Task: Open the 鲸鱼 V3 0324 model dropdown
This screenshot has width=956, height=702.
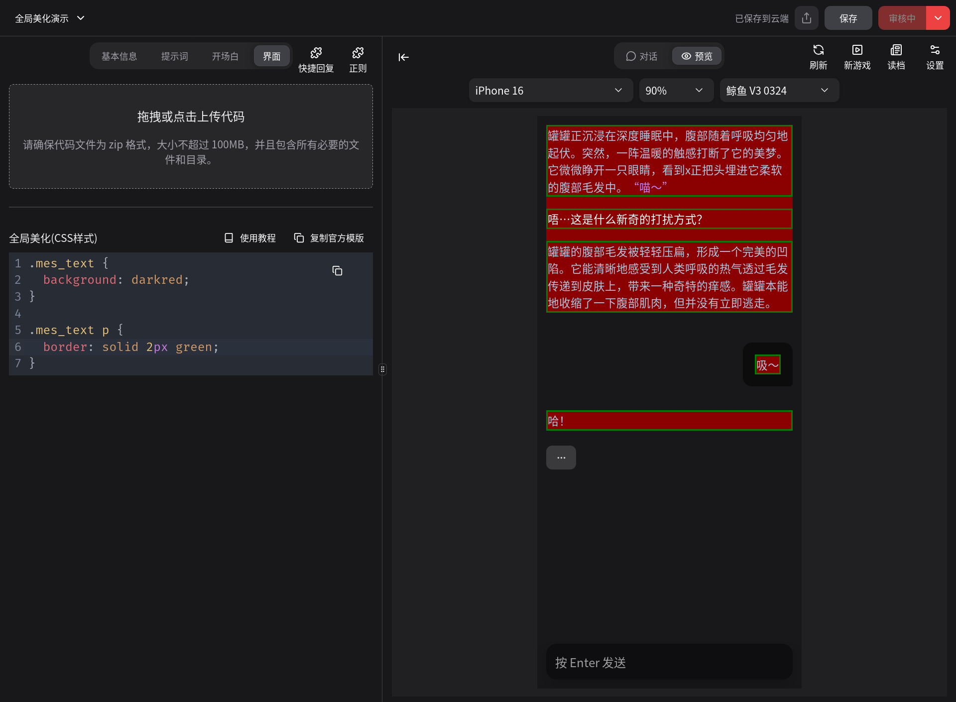Action: tap(778, 91)
